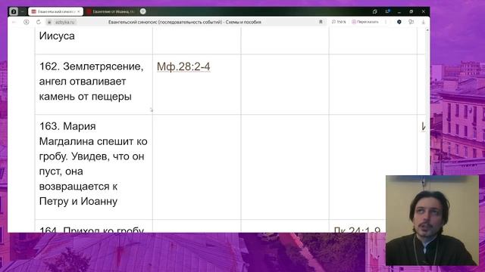The width and height of the screenshot is (485, 272).
Task: Maximize the browser window
Action: [x=411, y=11]
